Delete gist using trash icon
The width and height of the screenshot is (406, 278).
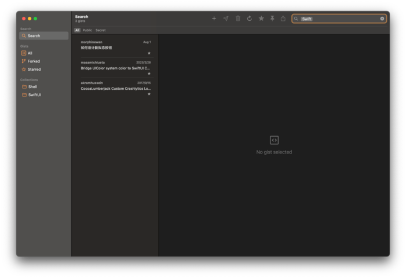tap(237, 19)
